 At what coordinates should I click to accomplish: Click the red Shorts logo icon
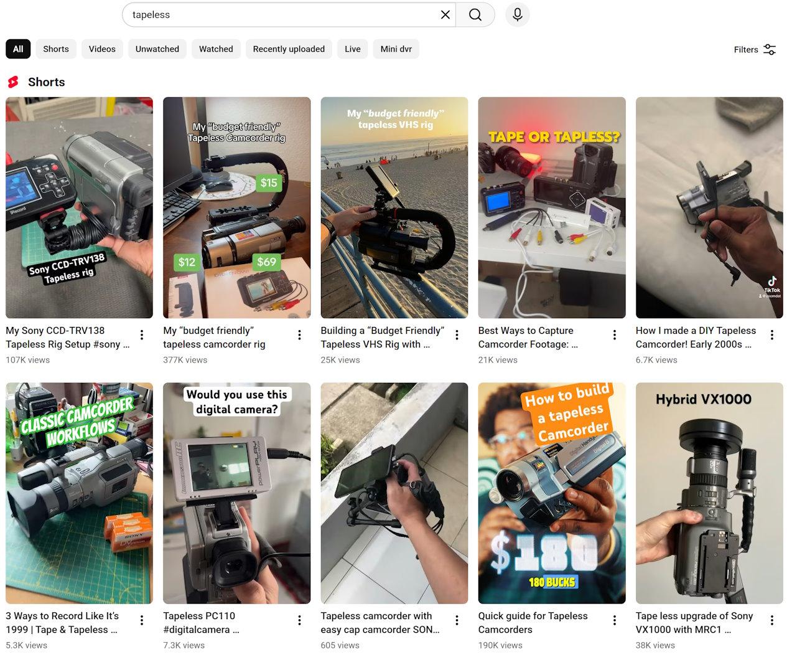pyautogui.click(x=13, y=82)
